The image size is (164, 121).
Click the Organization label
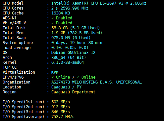click(x=17, y=82)
